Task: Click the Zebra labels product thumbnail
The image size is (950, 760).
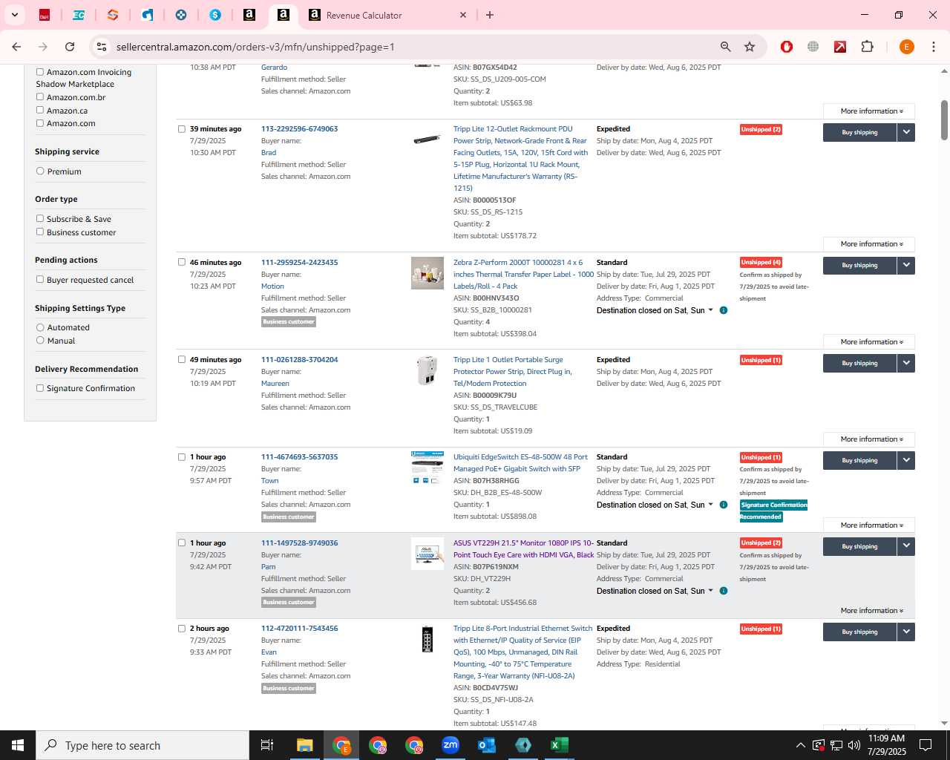Action: coord(427,273)
